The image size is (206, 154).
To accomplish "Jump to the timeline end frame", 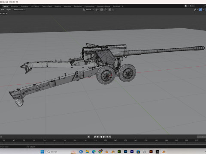I will point(110,137).
